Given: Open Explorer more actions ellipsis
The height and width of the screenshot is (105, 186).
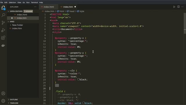Looking at the screenshot, I should (x=35, y=7).
